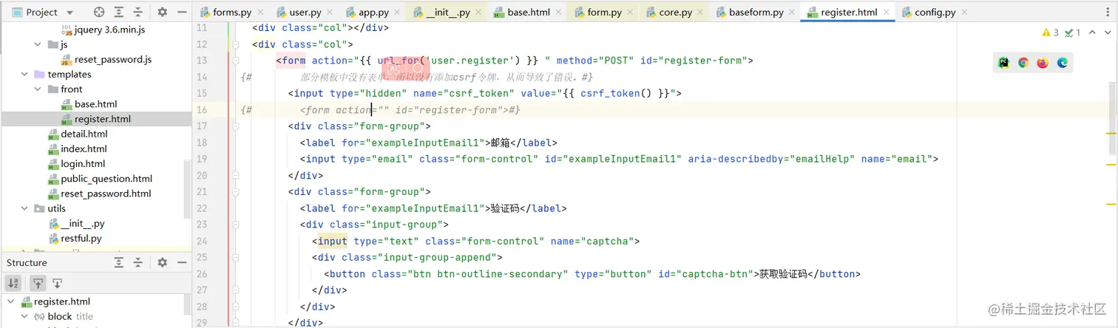Click the csrf_token() text on line 15
The width and height of the screenshot is (1118, 328).
[x=617, y=93]
